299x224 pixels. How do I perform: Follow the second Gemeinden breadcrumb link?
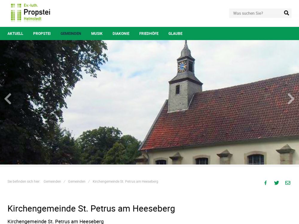(x=77, y=182)
